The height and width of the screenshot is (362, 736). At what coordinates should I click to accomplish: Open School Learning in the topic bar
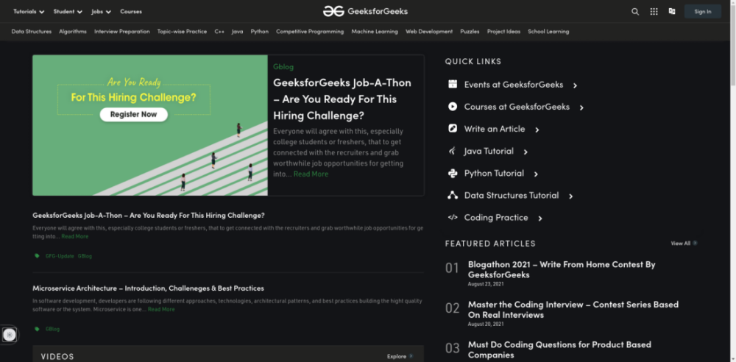click(548, 32)
